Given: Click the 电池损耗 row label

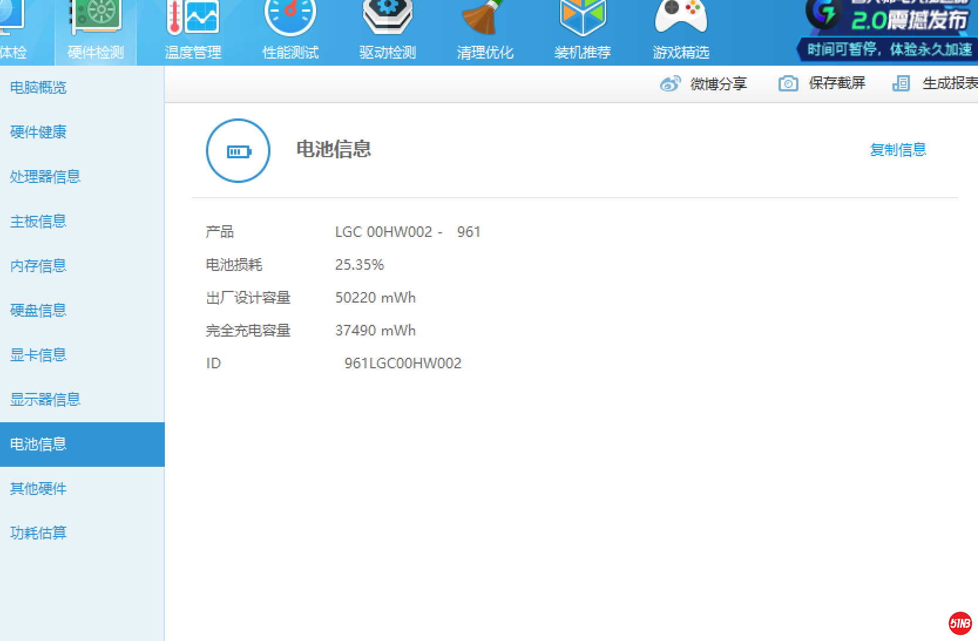Looking at the screenshot, I should tap(234, 265).
